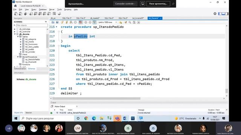Toggle the bottom output panel visibility
The image size is (241, 135).
pyautogui.click(x=223, y=14)
